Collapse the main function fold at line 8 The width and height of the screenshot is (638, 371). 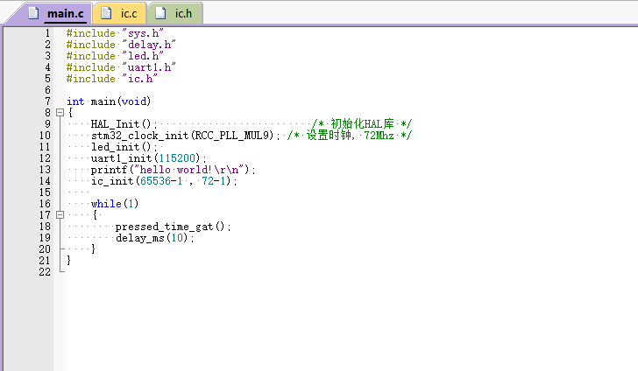(x=60, y=113)
